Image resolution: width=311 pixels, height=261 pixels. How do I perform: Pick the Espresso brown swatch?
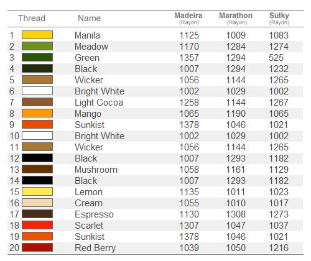37,214
